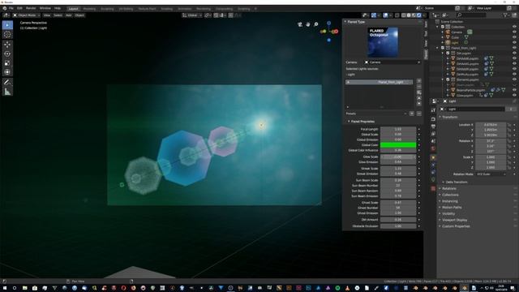The height and width of the screenshot is (292, 519).
Task: Open the Object Mode dropdown
Action: click(x=27, y=15)
